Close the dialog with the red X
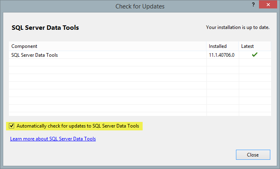Viewport: 280px width, 169px height. (267, 5)
